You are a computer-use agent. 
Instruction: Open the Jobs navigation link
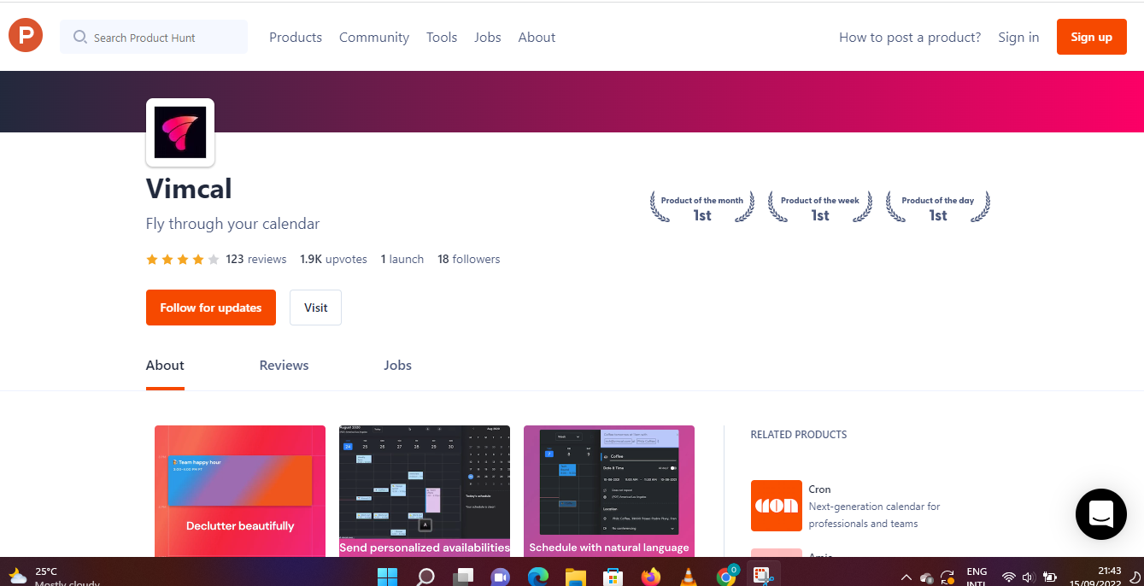pyautogui.click(x=488, y=38)
